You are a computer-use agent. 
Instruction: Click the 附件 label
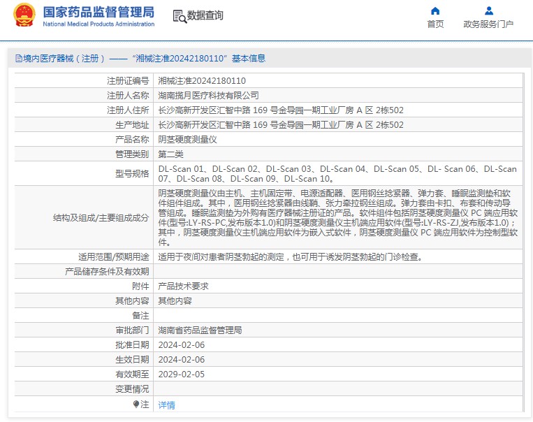(140, 286)
